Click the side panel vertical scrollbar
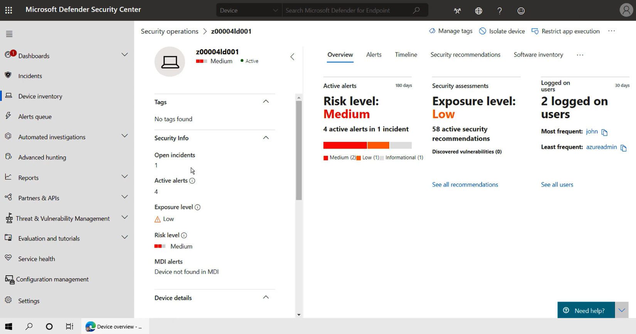The width and height of the screenshot is (636, 334). 299,150
